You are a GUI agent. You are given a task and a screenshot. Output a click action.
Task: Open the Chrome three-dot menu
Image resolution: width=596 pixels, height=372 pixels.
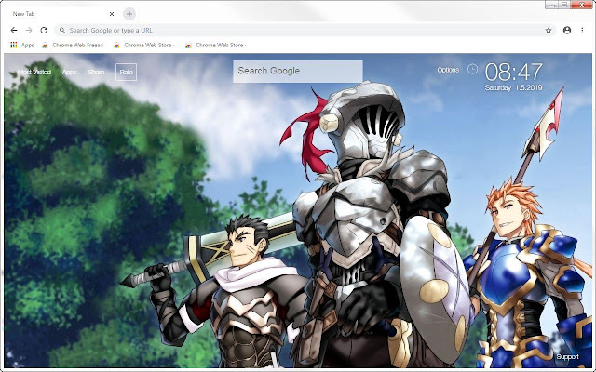point(582,30)
